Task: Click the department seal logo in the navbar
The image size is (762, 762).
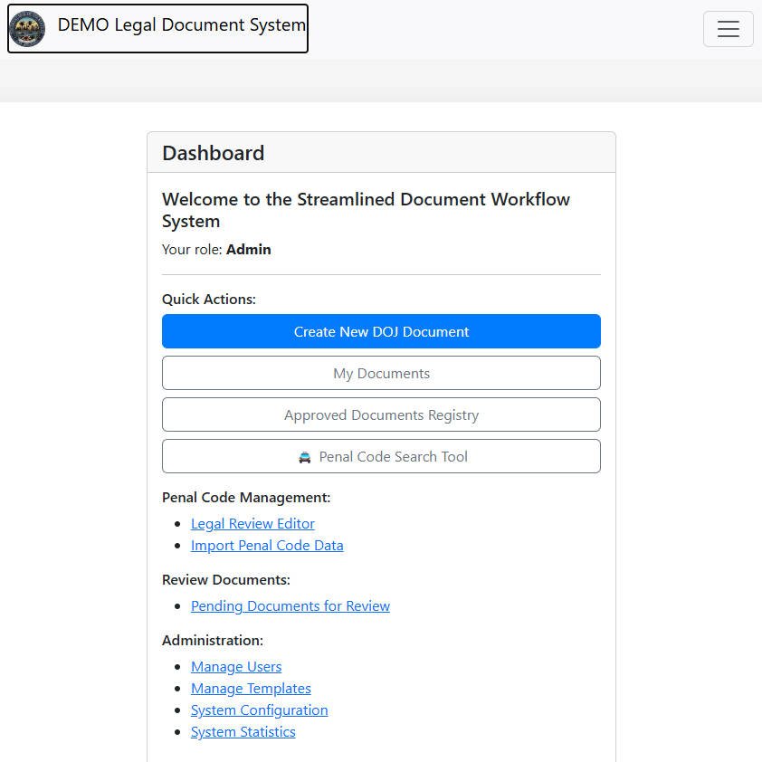Action: click(27, 28)
